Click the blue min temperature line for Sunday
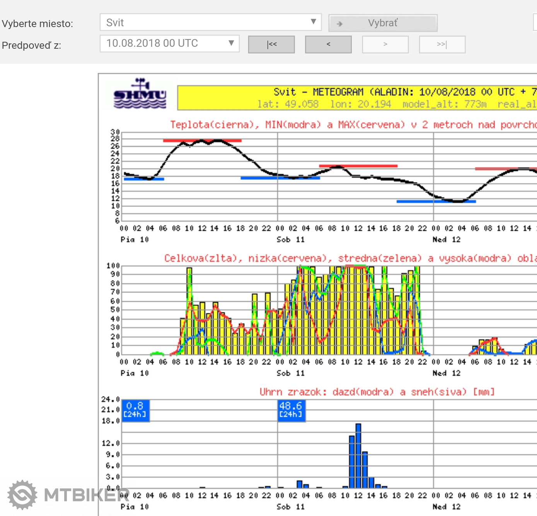This screenshot has width=537, height=516. coord(436,202)
